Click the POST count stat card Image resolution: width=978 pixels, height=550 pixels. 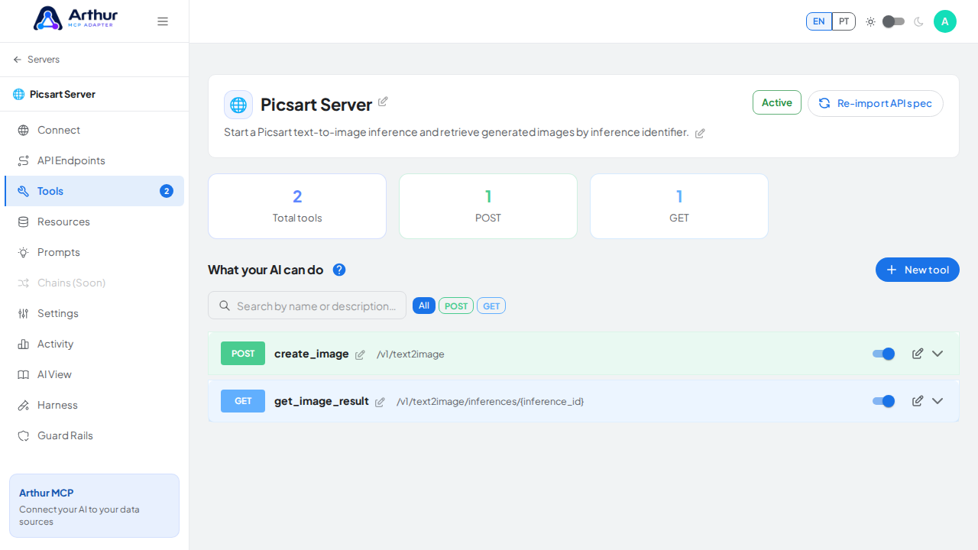488,206
